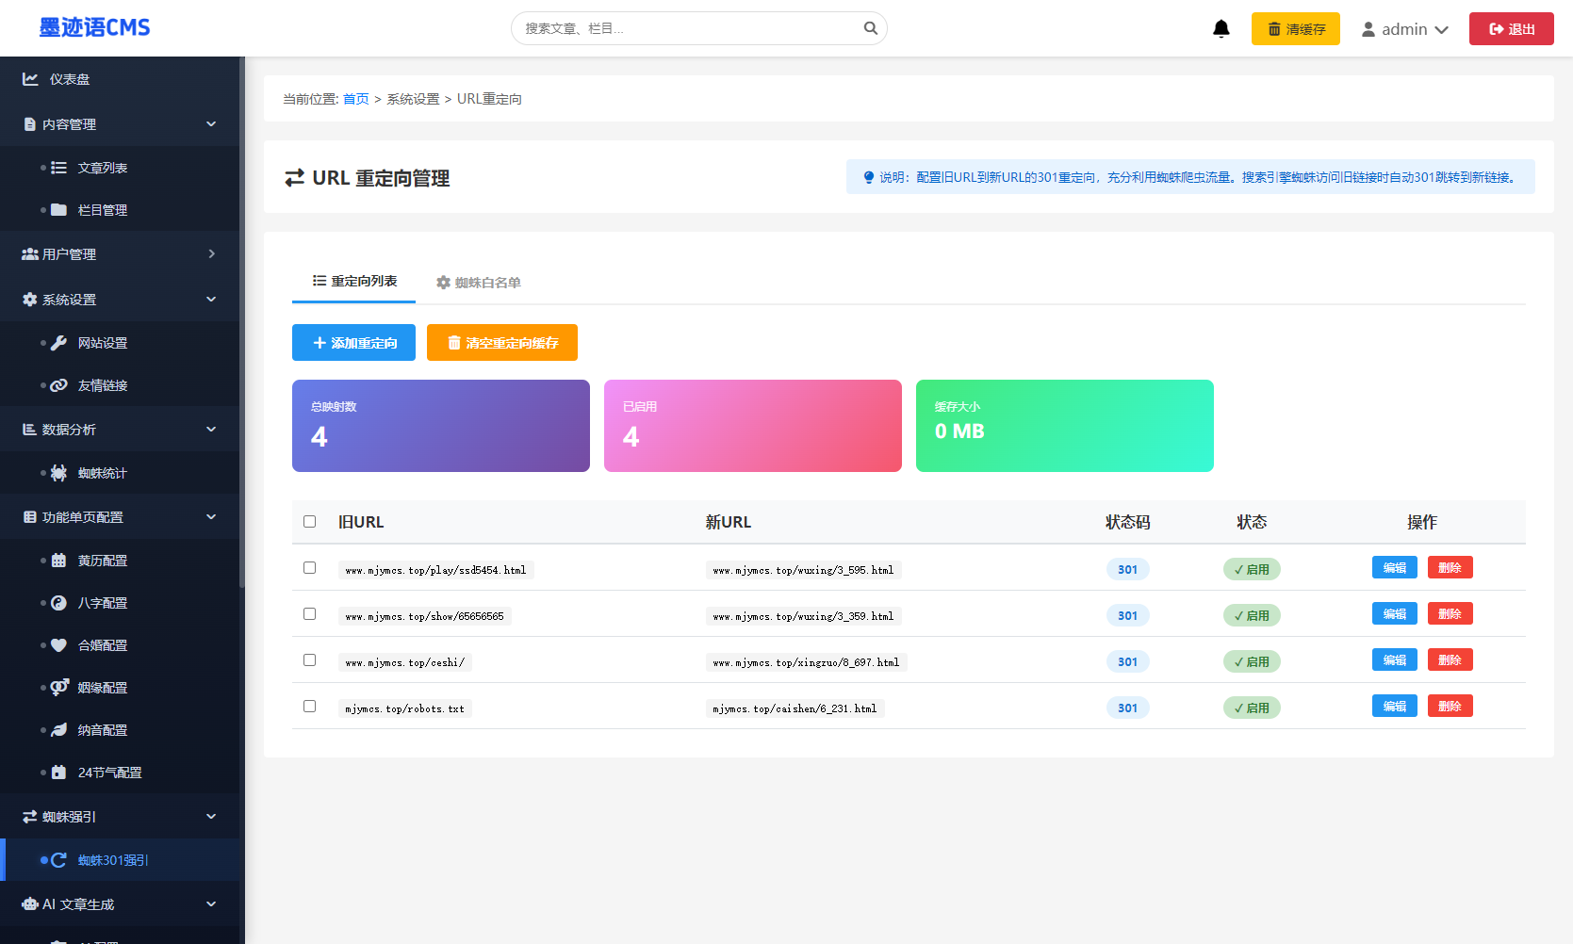This screenshot has height=944, width=1573.
Task: Open 黄历配置 calendar icon item
Action: click(x=58, y=561)
